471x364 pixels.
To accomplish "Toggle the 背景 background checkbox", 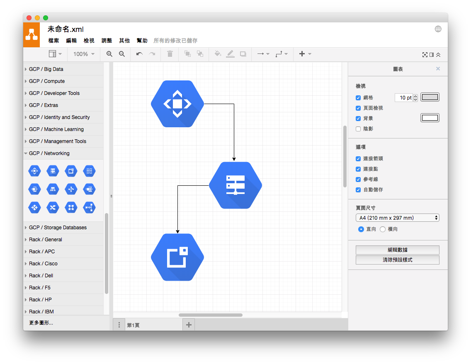I will pyautogui.click(x=358, y=119).
